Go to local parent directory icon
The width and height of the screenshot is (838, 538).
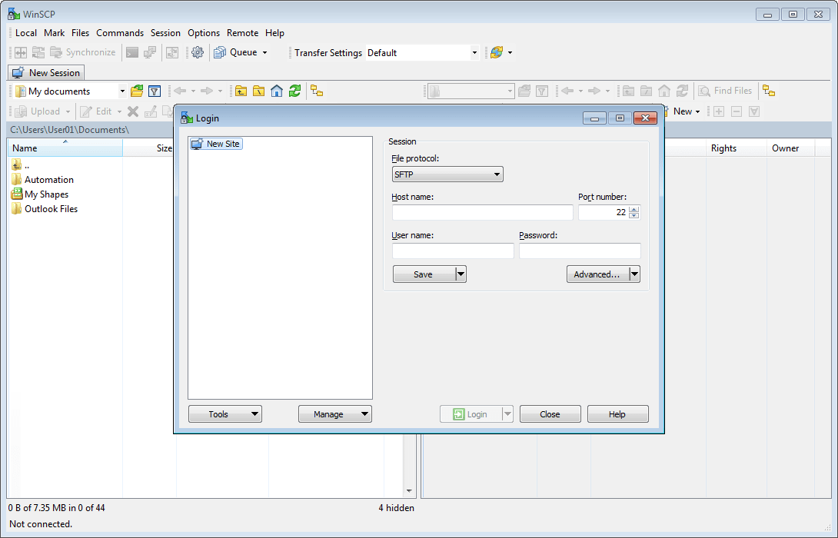tap(241, 91)
